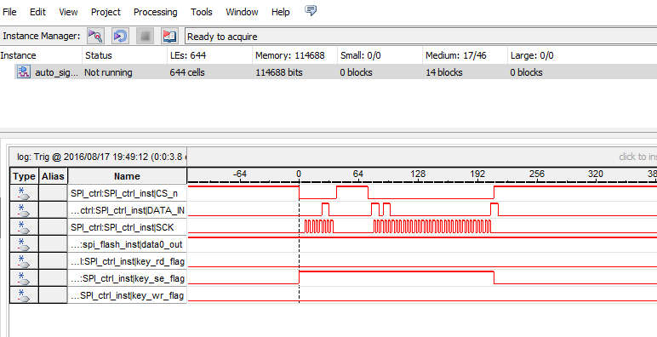Click the data0_out signal type icon

coord(24,244)
